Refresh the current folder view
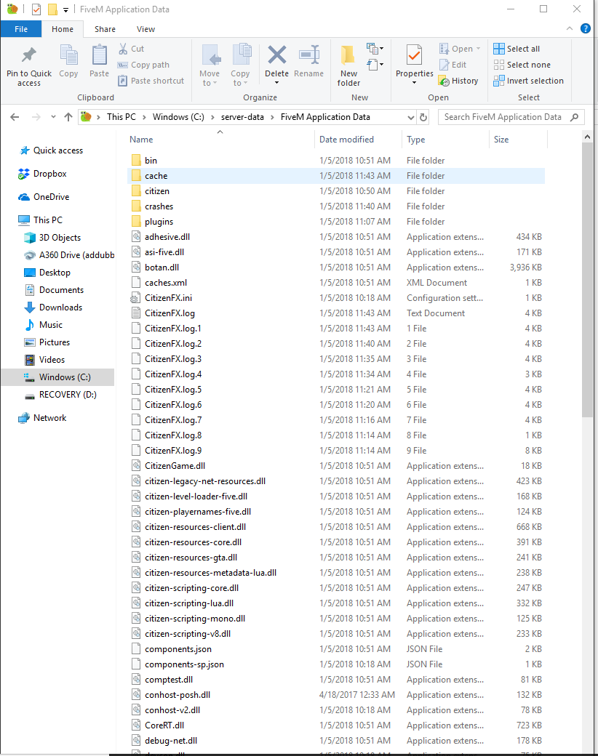This screenshot has height=756, width=598. click(x=423, y=117)
